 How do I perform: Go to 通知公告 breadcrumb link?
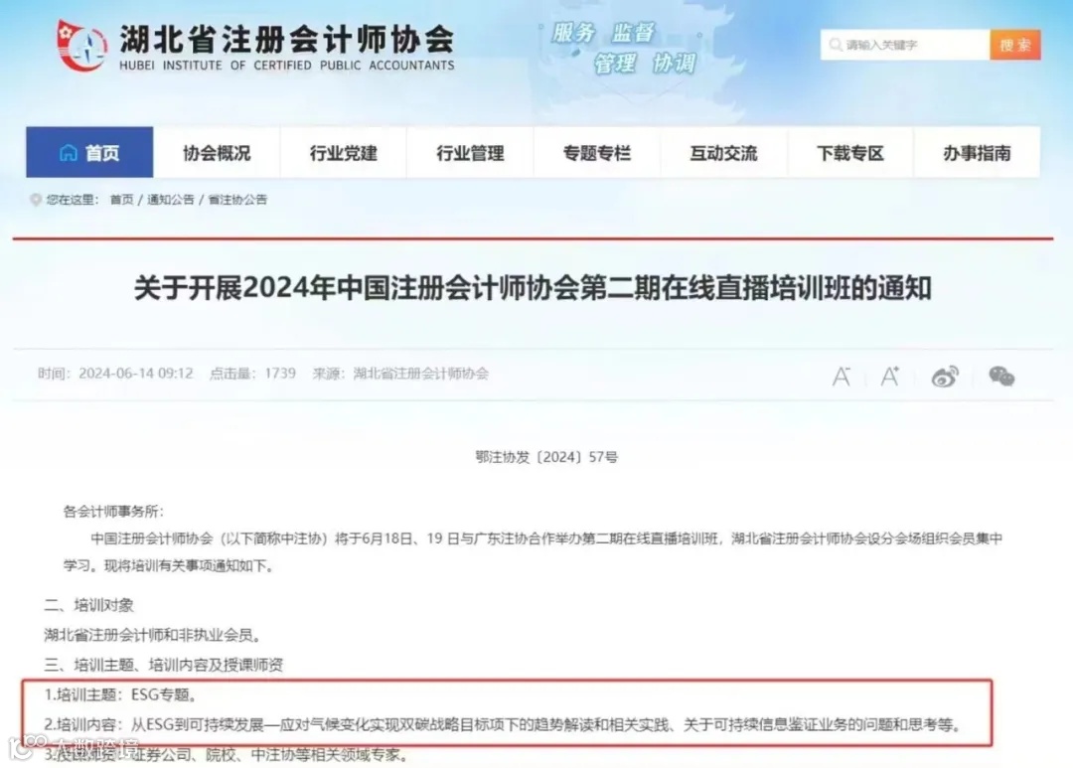tap(171, 200)
